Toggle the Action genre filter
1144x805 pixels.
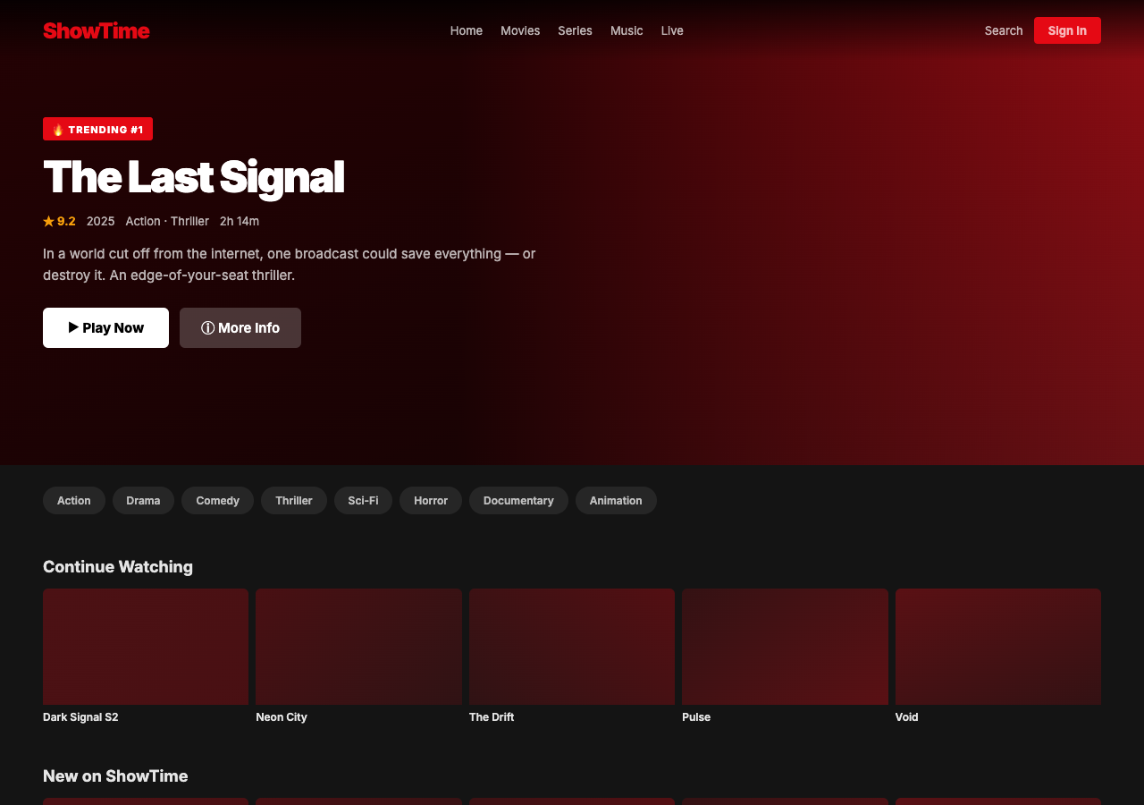(73, 501)
